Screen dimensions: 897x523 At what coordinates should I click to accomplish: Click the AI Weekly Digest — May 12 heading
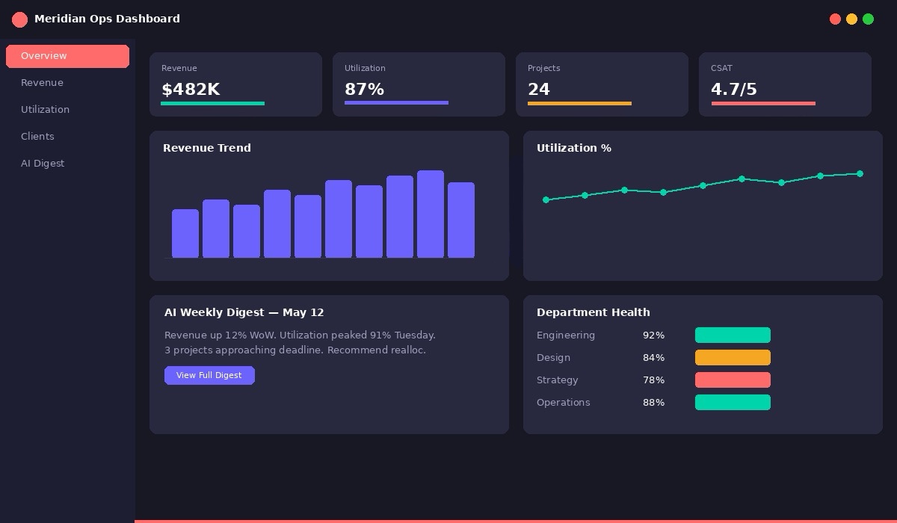pyautogui.click(x=244, y=312)
